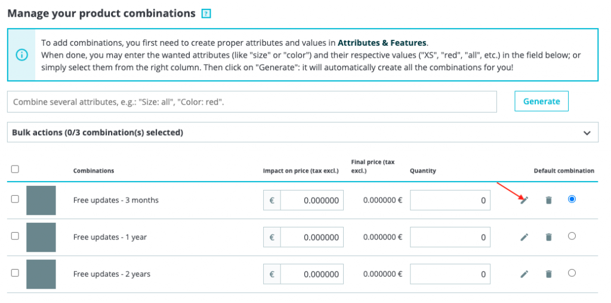Tick checkbox for 'Free updates - 3 months'
Viewport: 611px width, 303px height.
pos(15,199)
